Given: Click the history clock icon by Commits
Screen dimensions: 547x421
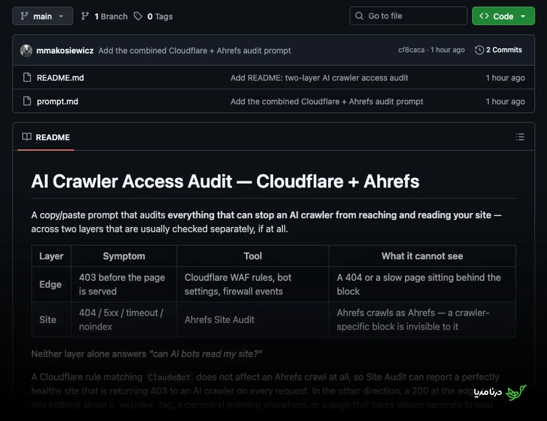Looking at the screenshot, I should coord(479,50).
